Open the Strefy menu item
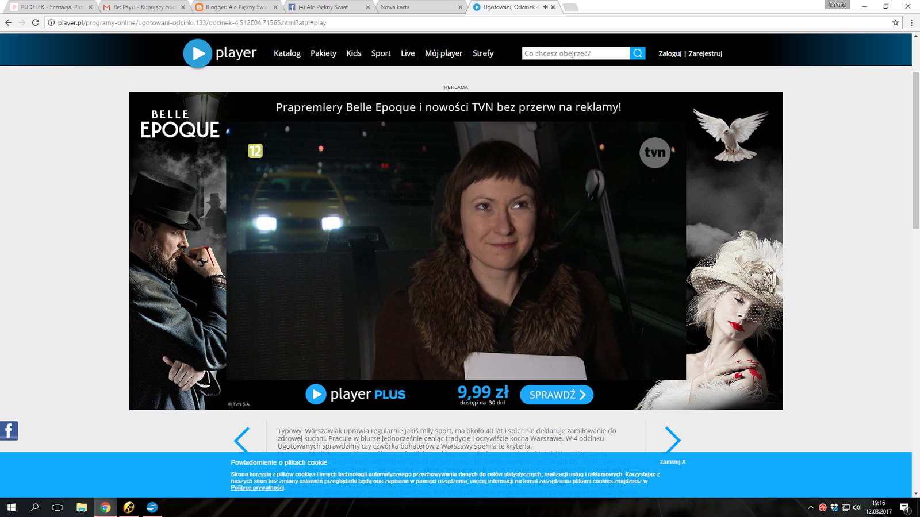 coord(483,53)
